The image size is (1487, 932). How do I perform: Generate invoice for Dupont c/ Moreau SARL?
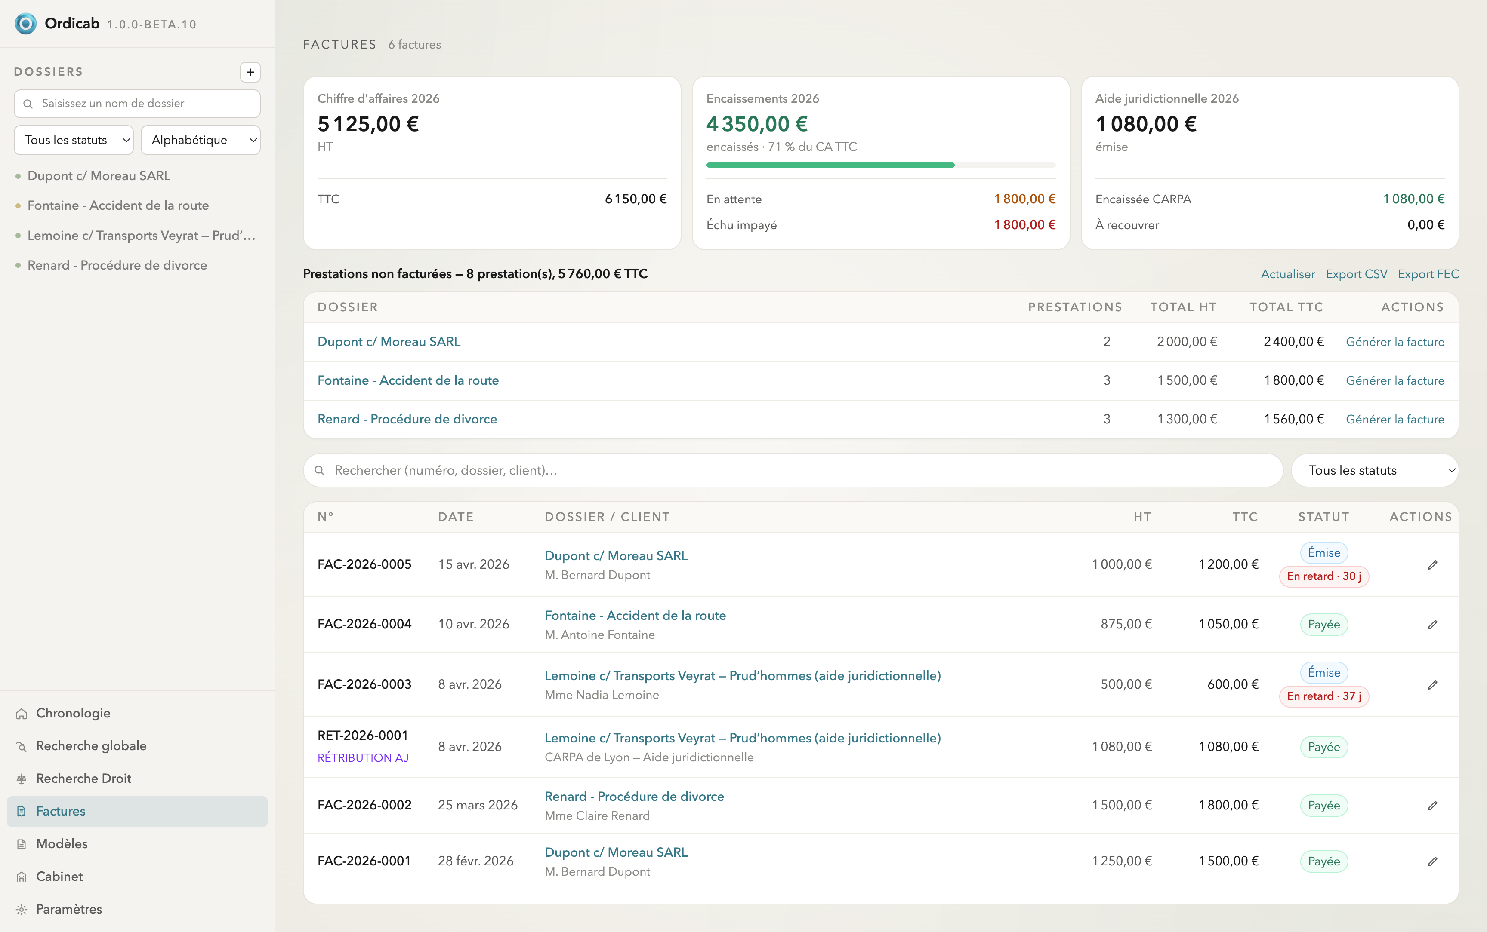(1394, 341)
